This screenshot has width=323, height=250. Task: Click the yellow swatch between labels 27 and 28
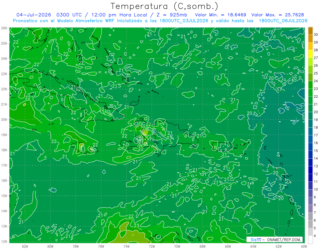[310, 54]
